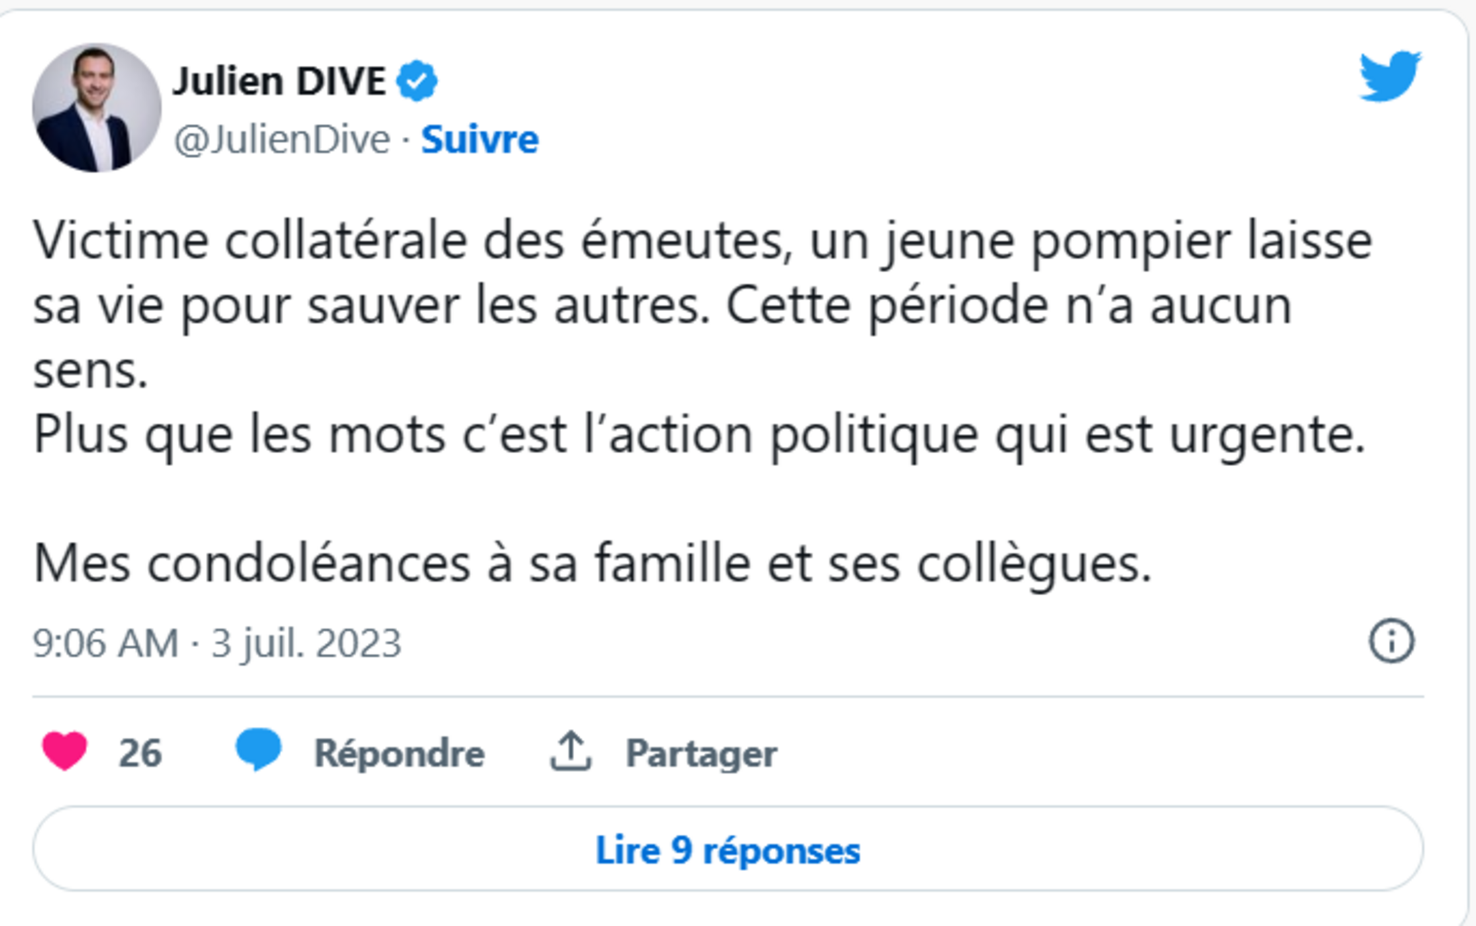Open the tweet info circle icon

tap(1391, 640)
